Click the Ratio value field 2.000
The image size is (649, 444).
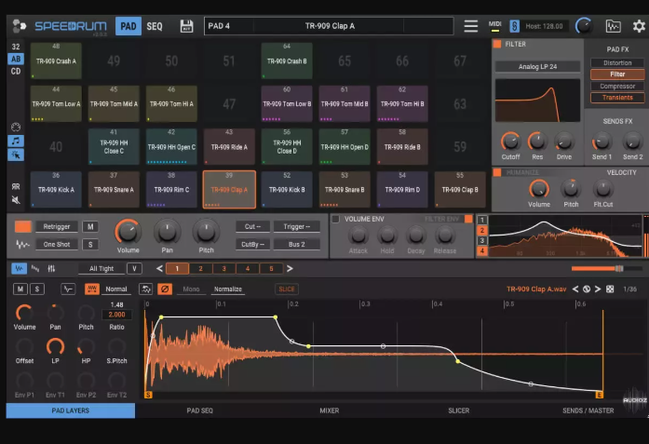(116, 315)
